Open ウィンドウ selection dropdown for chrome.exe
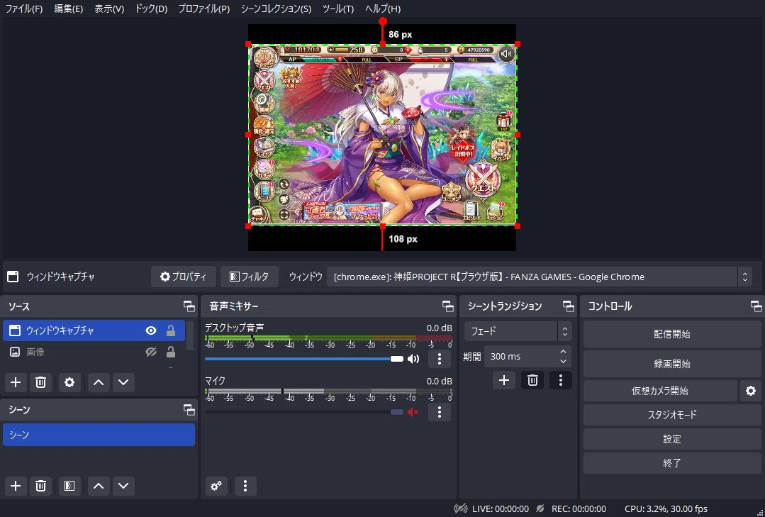The width and height of the screenshot is (765, 517). point(539,277)
